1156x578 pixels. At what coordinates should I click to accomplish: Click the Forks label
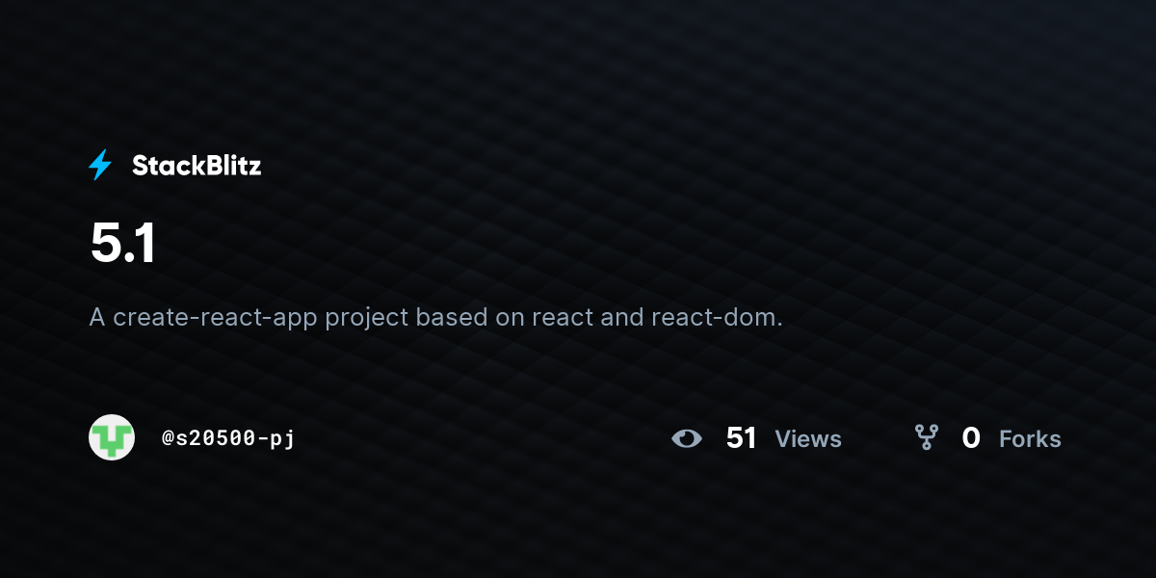coord(1030,439)
